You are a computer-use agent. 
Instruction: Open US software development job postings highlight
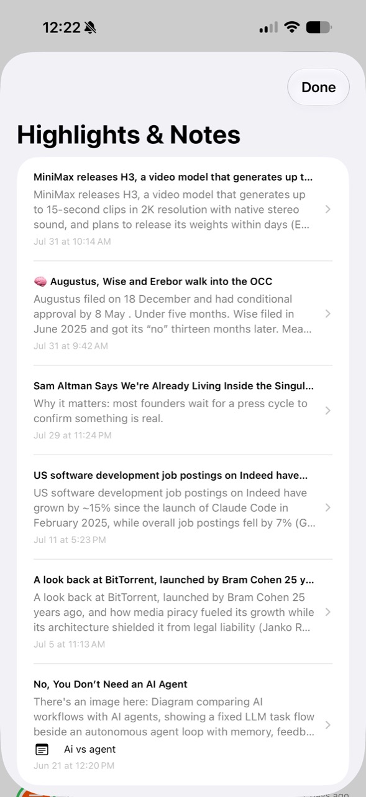[x=183, y=507]
